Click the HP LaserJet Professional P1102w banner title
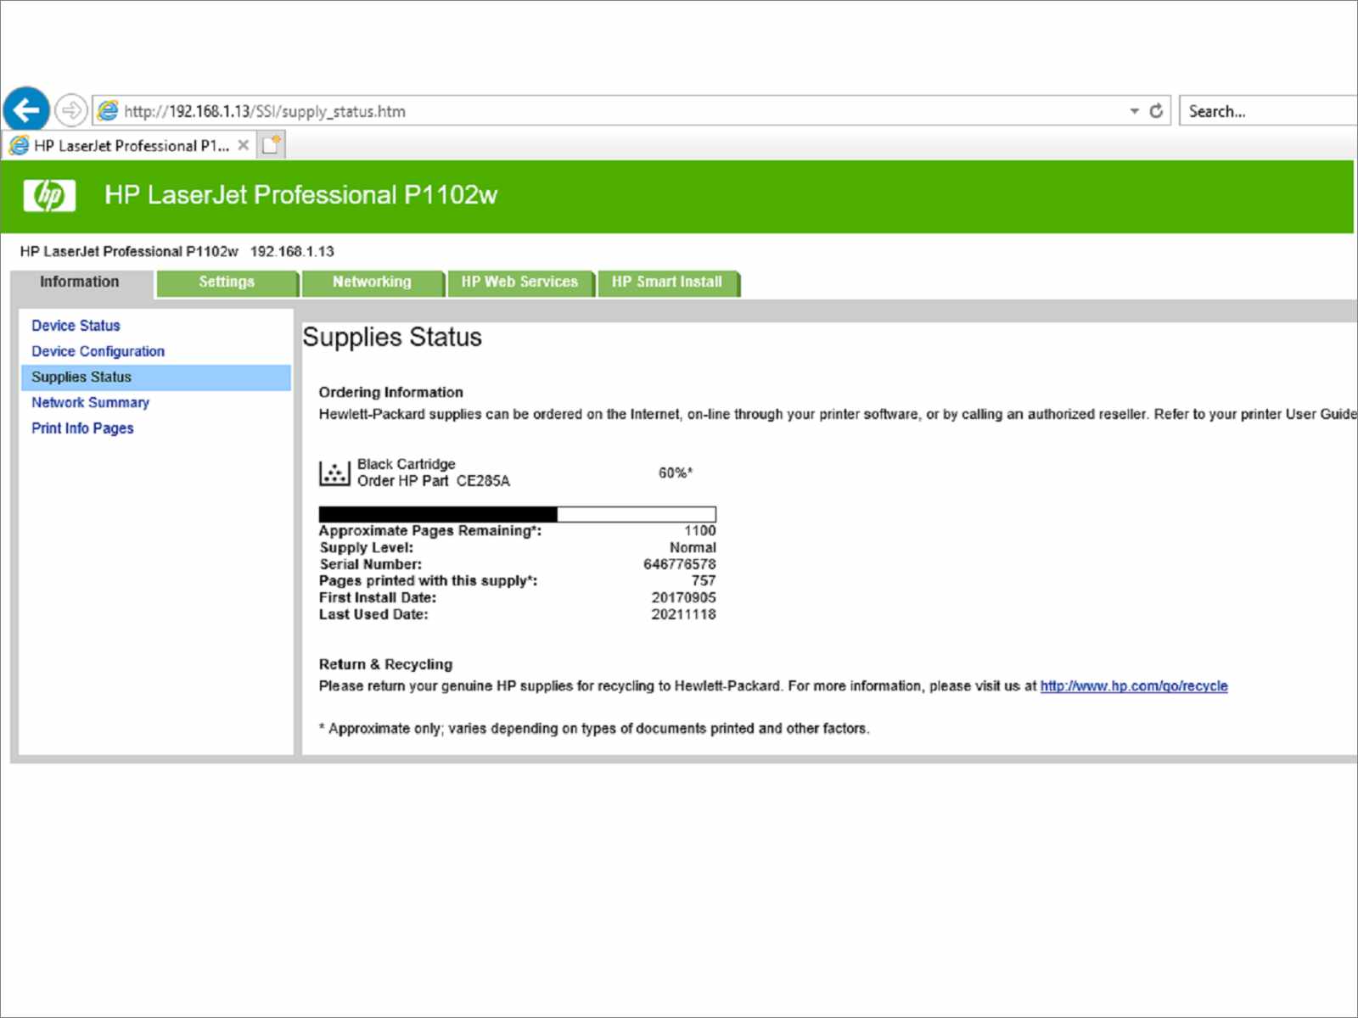Viewport: 1358px width, 1018px height. (x=301, y=195)
